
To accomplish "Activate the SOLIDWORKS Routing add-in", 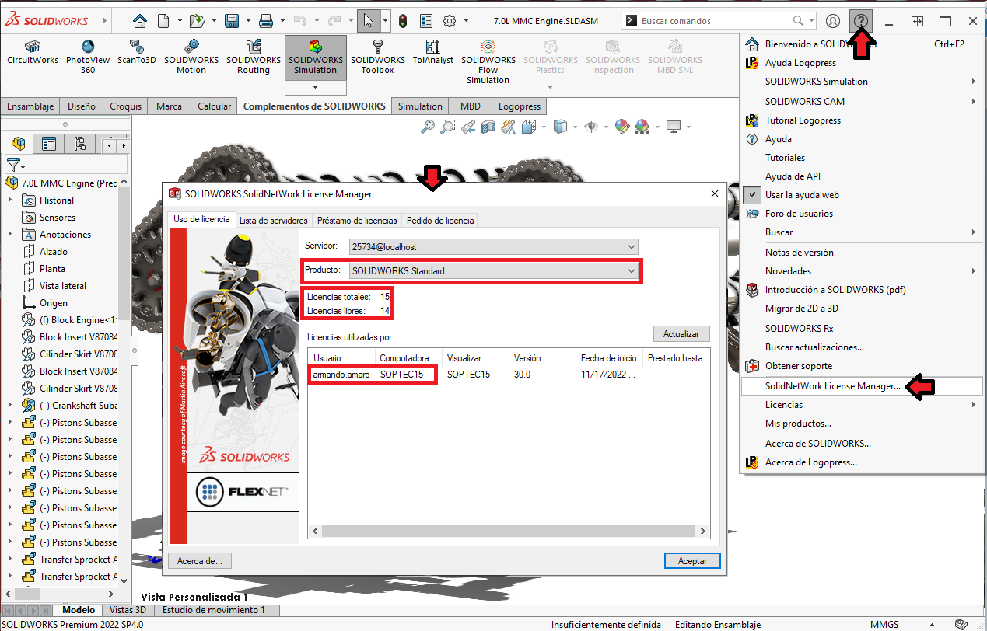I will click(x=254, y=58).
